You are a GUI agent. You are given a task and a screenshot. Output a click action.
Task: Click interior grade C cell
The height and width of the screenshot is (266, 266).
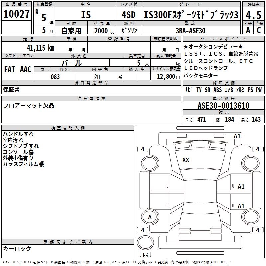coord(259,30)
